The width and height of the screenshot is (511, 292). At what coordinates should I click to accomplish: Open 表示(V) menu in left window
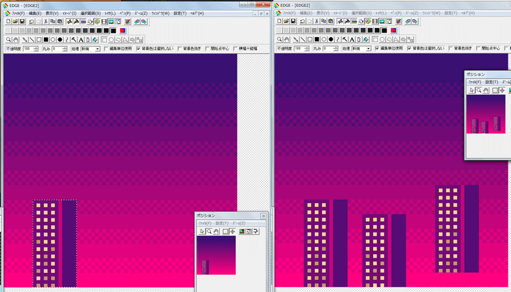click(x=52, y=13)
